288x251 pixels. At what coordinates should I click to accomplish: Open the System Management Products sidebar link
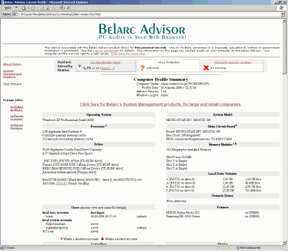click(x=12, y=74)
